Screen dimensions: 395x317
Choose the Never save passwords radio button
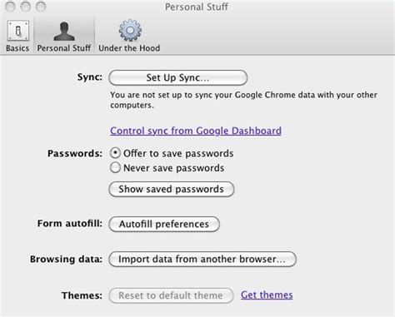pyautogui.click(x=115, y=167)
